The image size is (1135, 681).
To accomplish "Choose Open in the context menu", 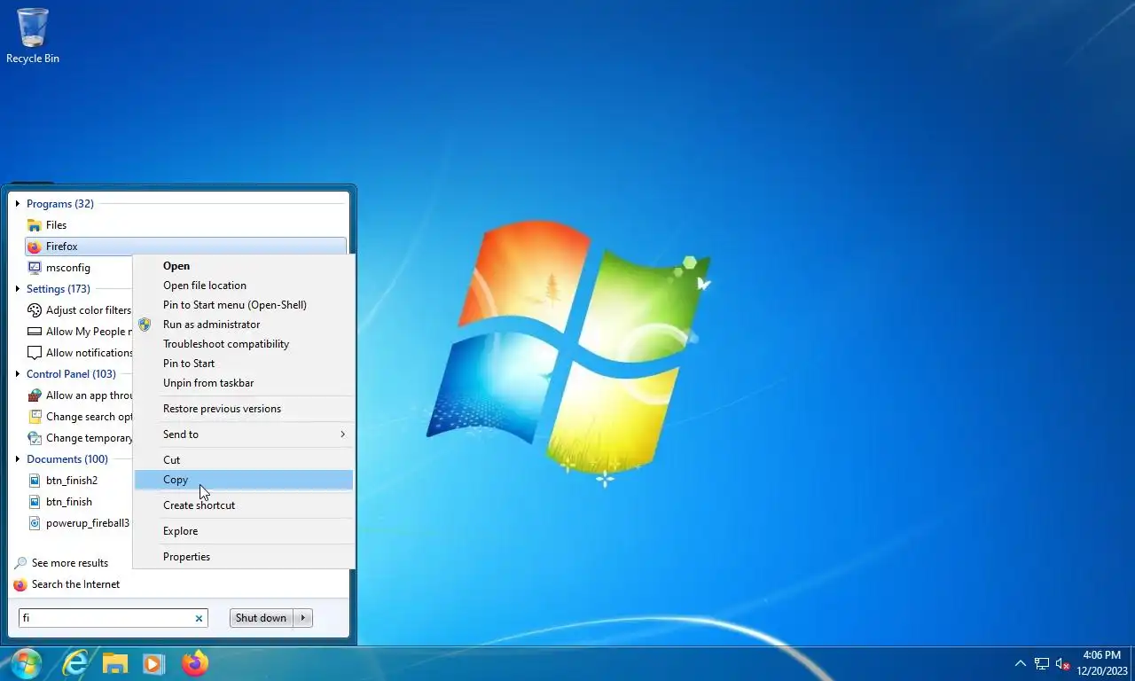I will [244, 266].
